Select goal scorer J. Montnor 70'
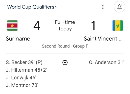This screenshot has height=94, width=130. click(x=22, y=85)
